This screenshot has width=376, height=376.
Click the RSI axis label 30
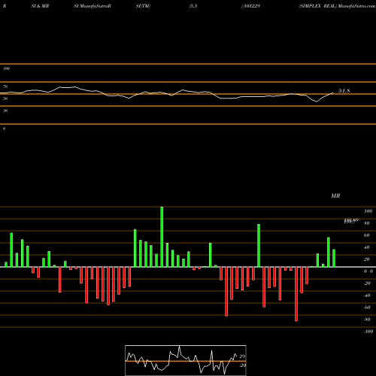5,111
